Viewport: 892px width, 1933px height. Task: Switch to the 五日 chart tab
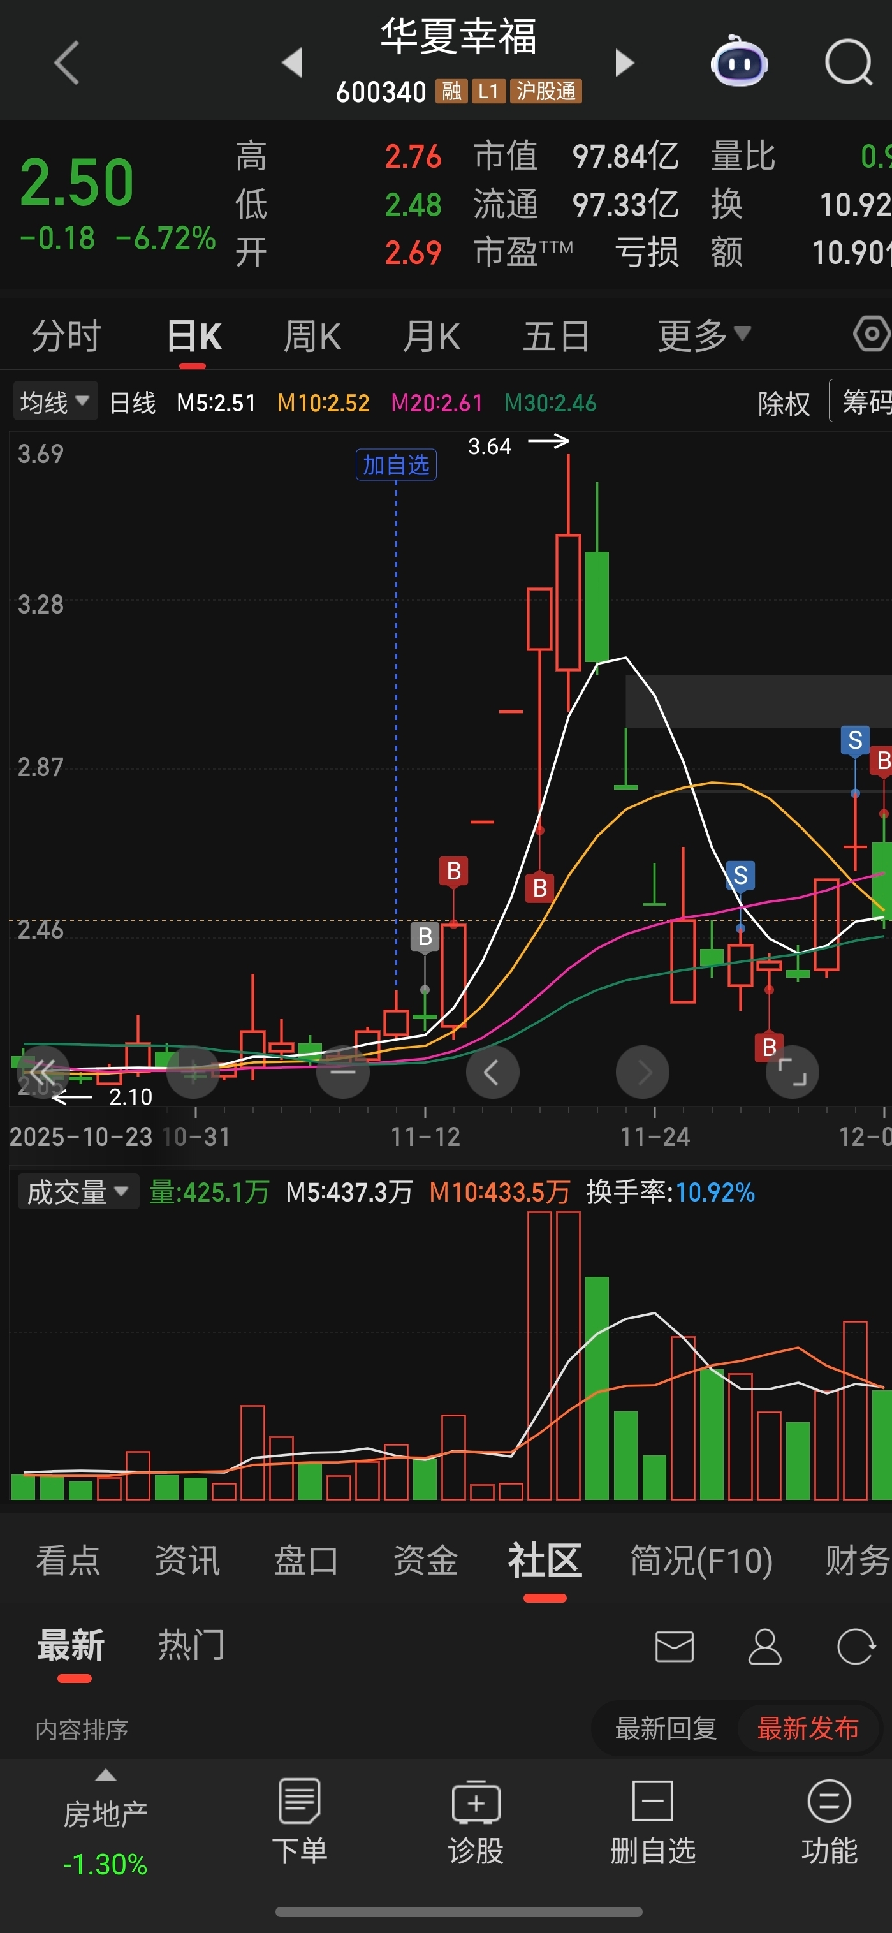pyautogui.click(x=555, y=335)
